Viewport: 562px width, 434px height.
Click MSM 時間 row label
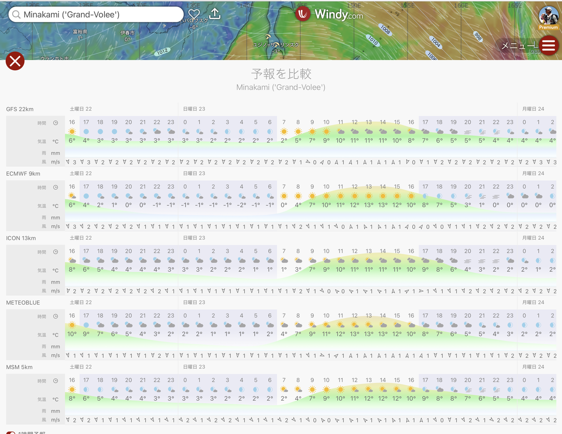coord(42,381)
